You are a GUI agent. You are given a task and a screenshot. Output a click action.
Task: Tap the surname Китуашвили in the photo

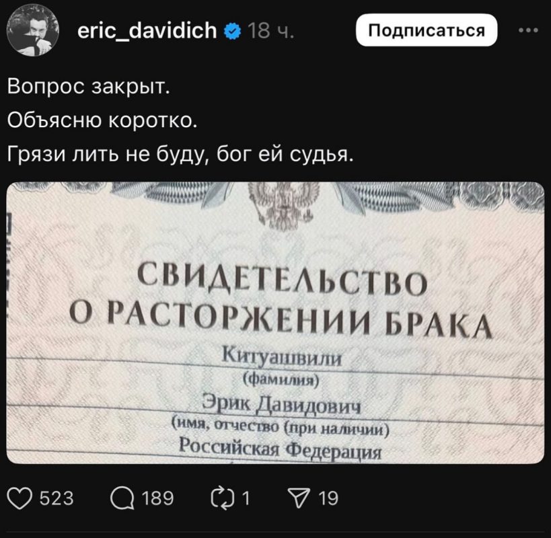(x=282, y=358)
